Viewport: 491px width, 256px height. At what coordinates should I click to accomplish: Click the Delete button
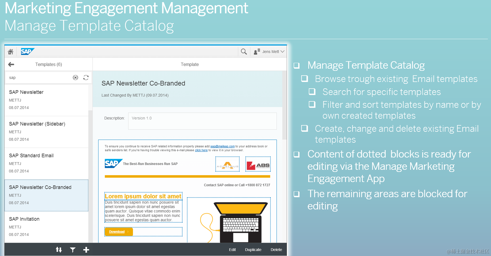click(x=276, y=250)
